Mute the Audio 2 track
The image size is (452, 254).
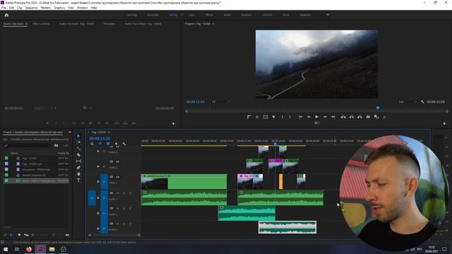click(117, 208)
